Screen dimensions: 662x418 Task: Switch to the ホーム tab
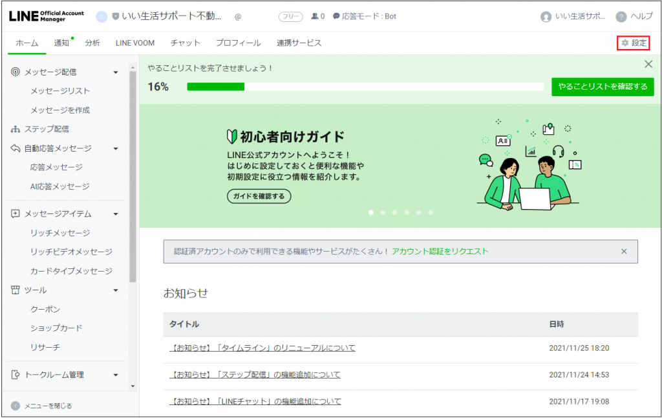pos(27,43)
